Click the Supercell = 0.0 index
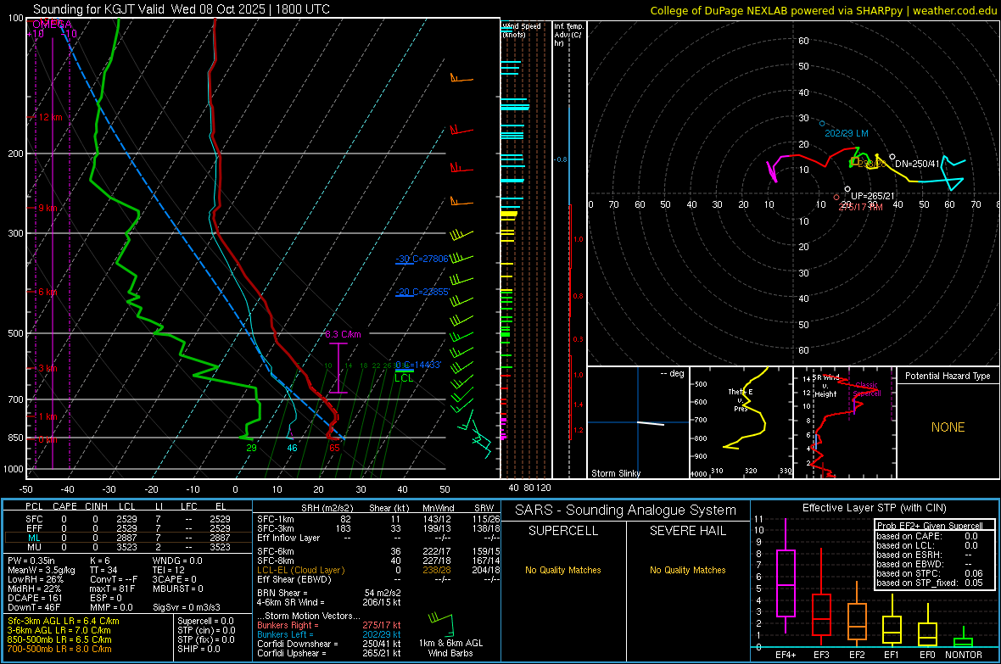 click(x=205, y=621)
